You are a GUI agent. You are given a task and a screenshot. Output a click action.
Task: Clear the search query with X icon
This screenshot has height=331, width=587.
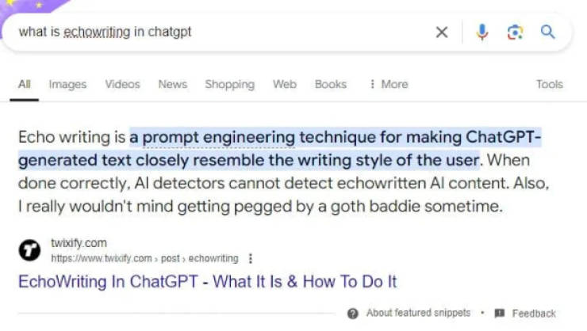[442, 32]
